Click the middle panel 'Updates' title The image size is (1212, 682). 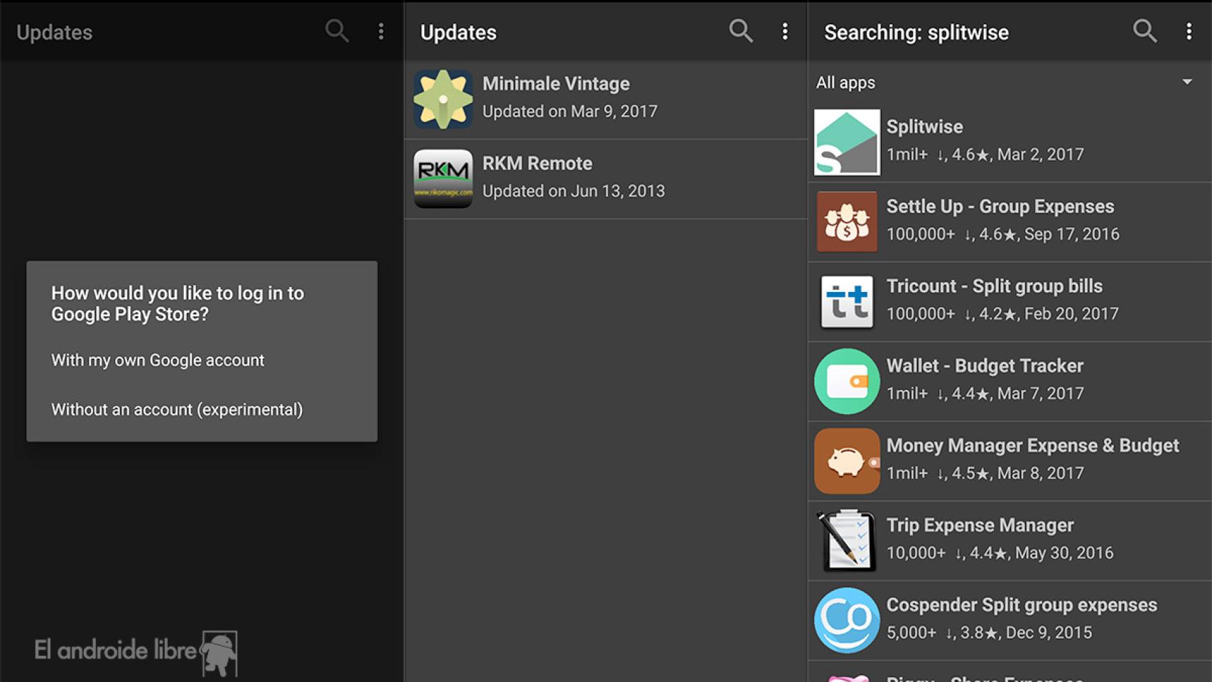point(458,33)
